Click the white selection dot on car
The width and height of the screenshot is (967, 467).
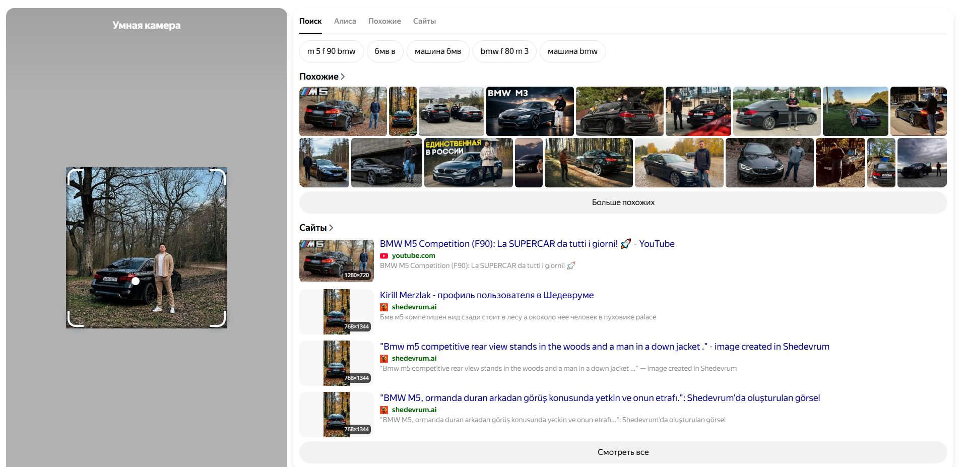pos(136,281)
